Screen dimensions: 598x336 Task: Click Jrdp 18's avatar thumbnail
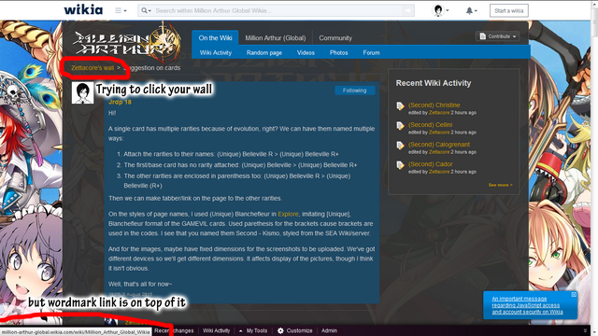point(83,92)
